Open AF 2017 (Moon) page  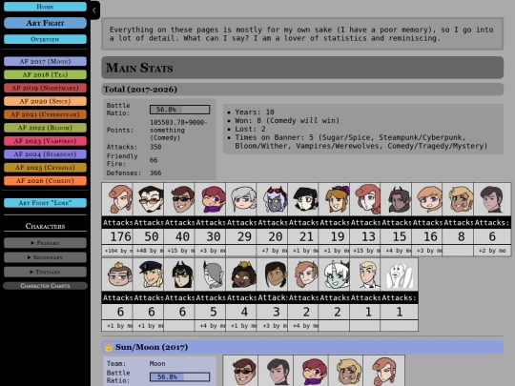tap(46, 61)
